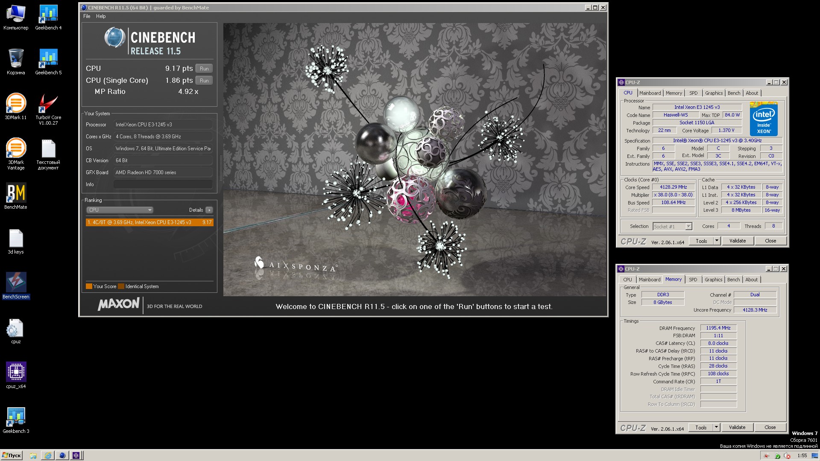Viewport: 820px width, 461px height.
Task: Click Cinebench resize grip beside system panel
Action: (220, 167)
